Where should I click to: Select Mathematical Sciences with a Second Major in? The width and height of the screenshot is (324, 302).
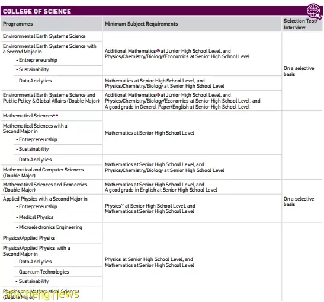click(35, 128)
